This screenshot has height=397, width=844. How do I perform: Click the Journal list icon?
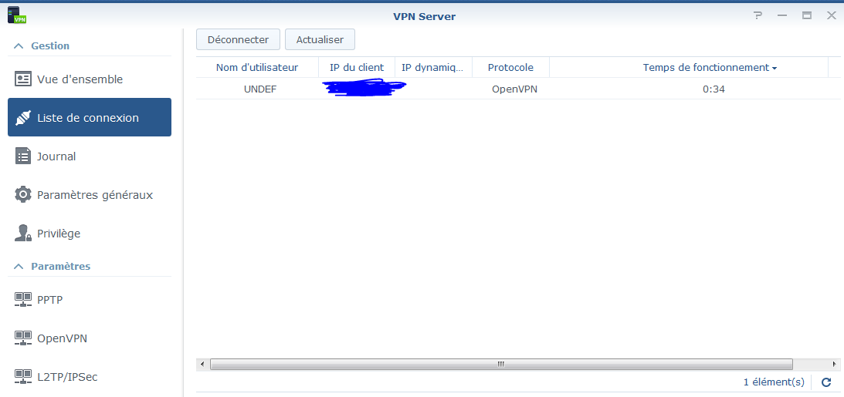pos(22,156)
